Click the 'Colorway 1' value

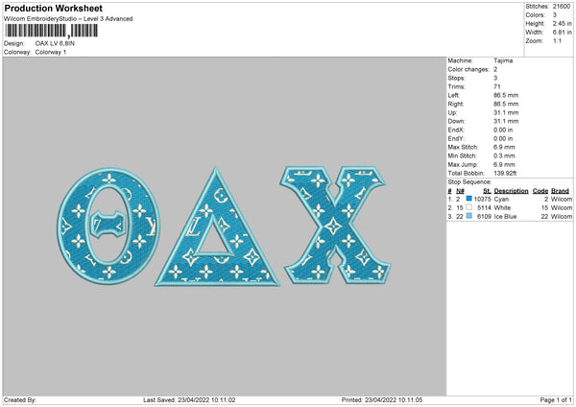point(51,52)
